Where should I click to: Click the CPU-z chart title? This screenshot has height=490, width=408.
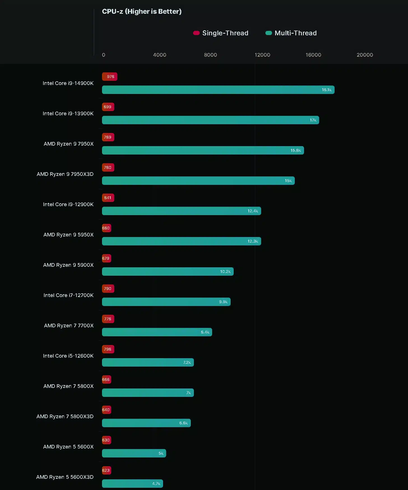point(142,11)
